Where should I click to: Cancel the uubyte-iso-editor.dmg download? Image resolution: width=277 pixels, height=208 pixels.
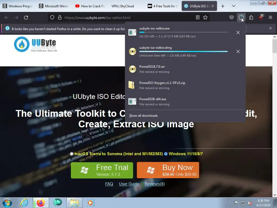(238, 51)
